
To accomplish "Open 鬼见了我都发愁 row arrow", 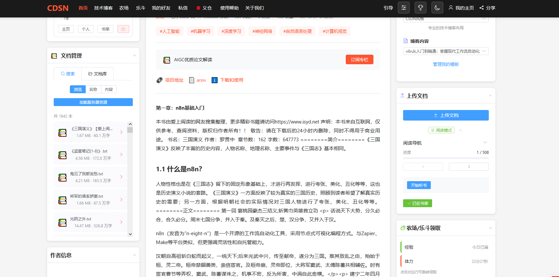I will [121, 177].
